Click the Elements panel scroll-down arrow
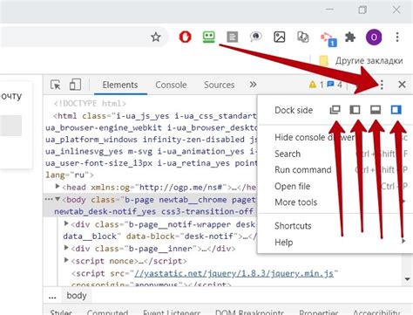This screenshot has width=413, height=315. [407, 279]
